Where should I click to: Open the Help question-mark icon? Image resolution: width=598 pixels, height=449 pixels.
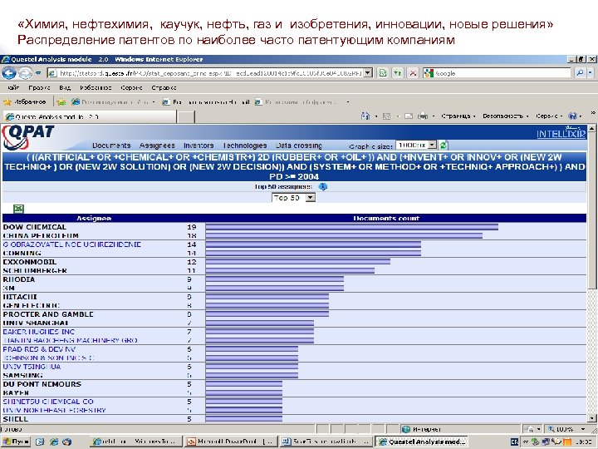coord(572,116)
